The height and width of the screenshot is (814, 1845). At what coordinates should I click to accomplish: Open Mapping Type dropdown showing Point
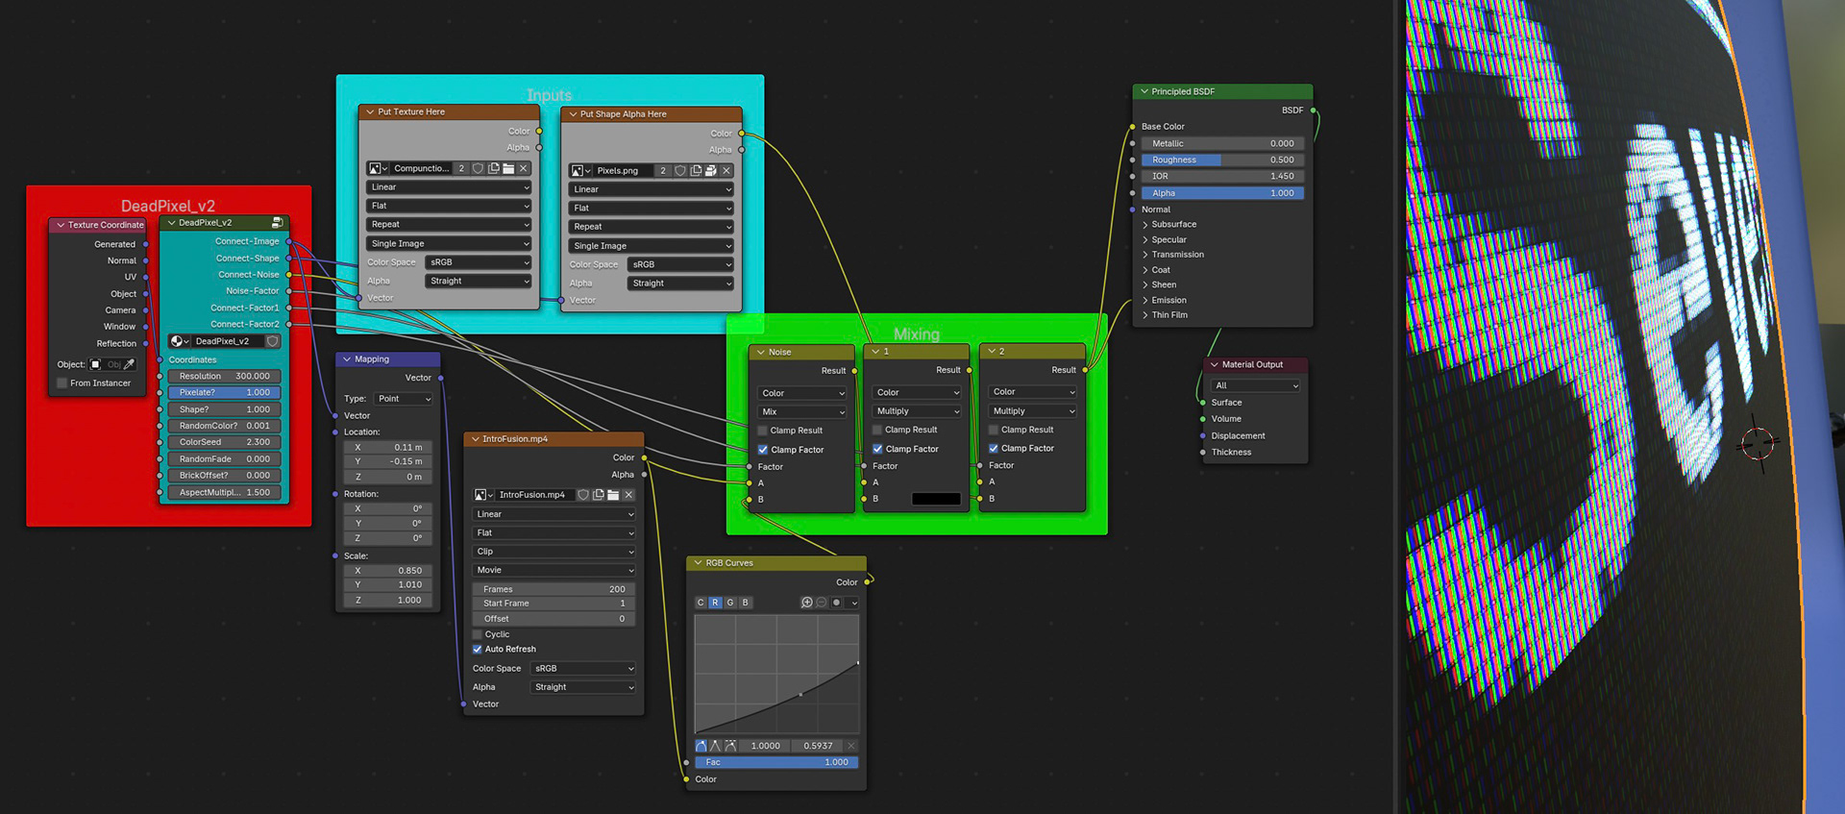[403, 398]
